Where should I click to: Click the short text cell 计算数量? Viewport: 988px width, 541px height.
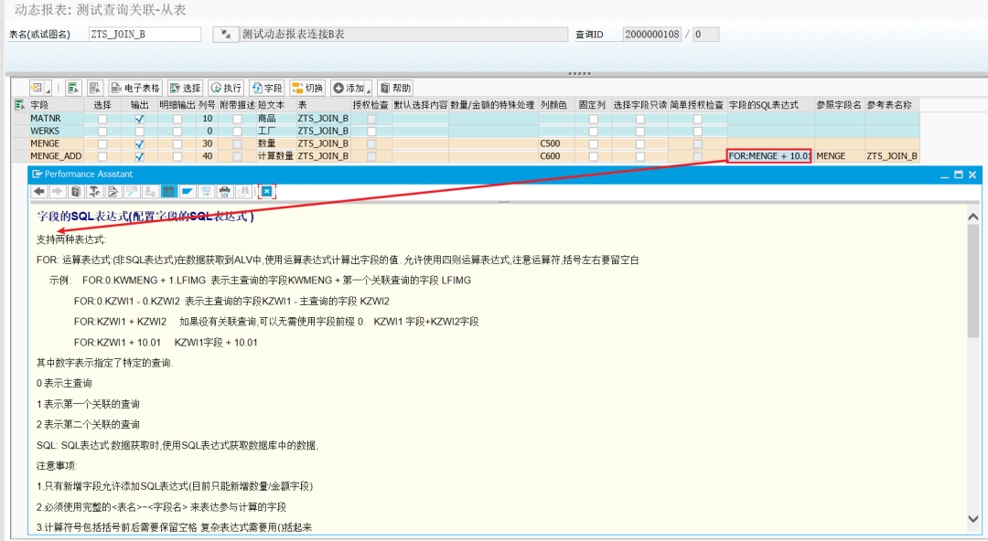point(275,156)
